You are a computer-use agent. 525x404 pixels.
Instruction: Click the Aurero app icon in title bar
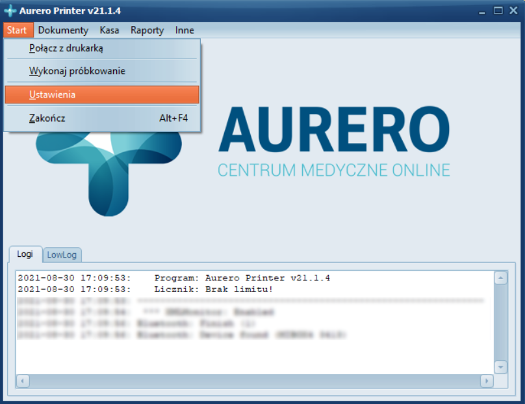coord(10,10)
